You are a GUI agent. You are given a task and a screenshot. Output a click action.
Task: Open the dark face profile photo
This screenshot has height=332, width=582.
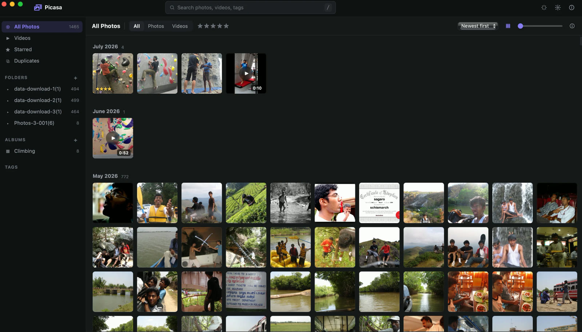(113, 203)
